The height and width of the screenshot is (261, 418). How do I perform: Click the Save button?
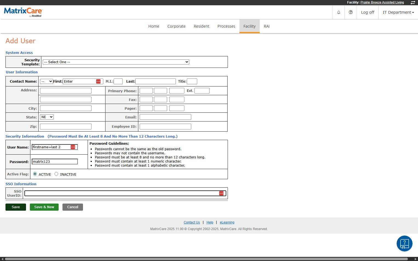(16, 207)
